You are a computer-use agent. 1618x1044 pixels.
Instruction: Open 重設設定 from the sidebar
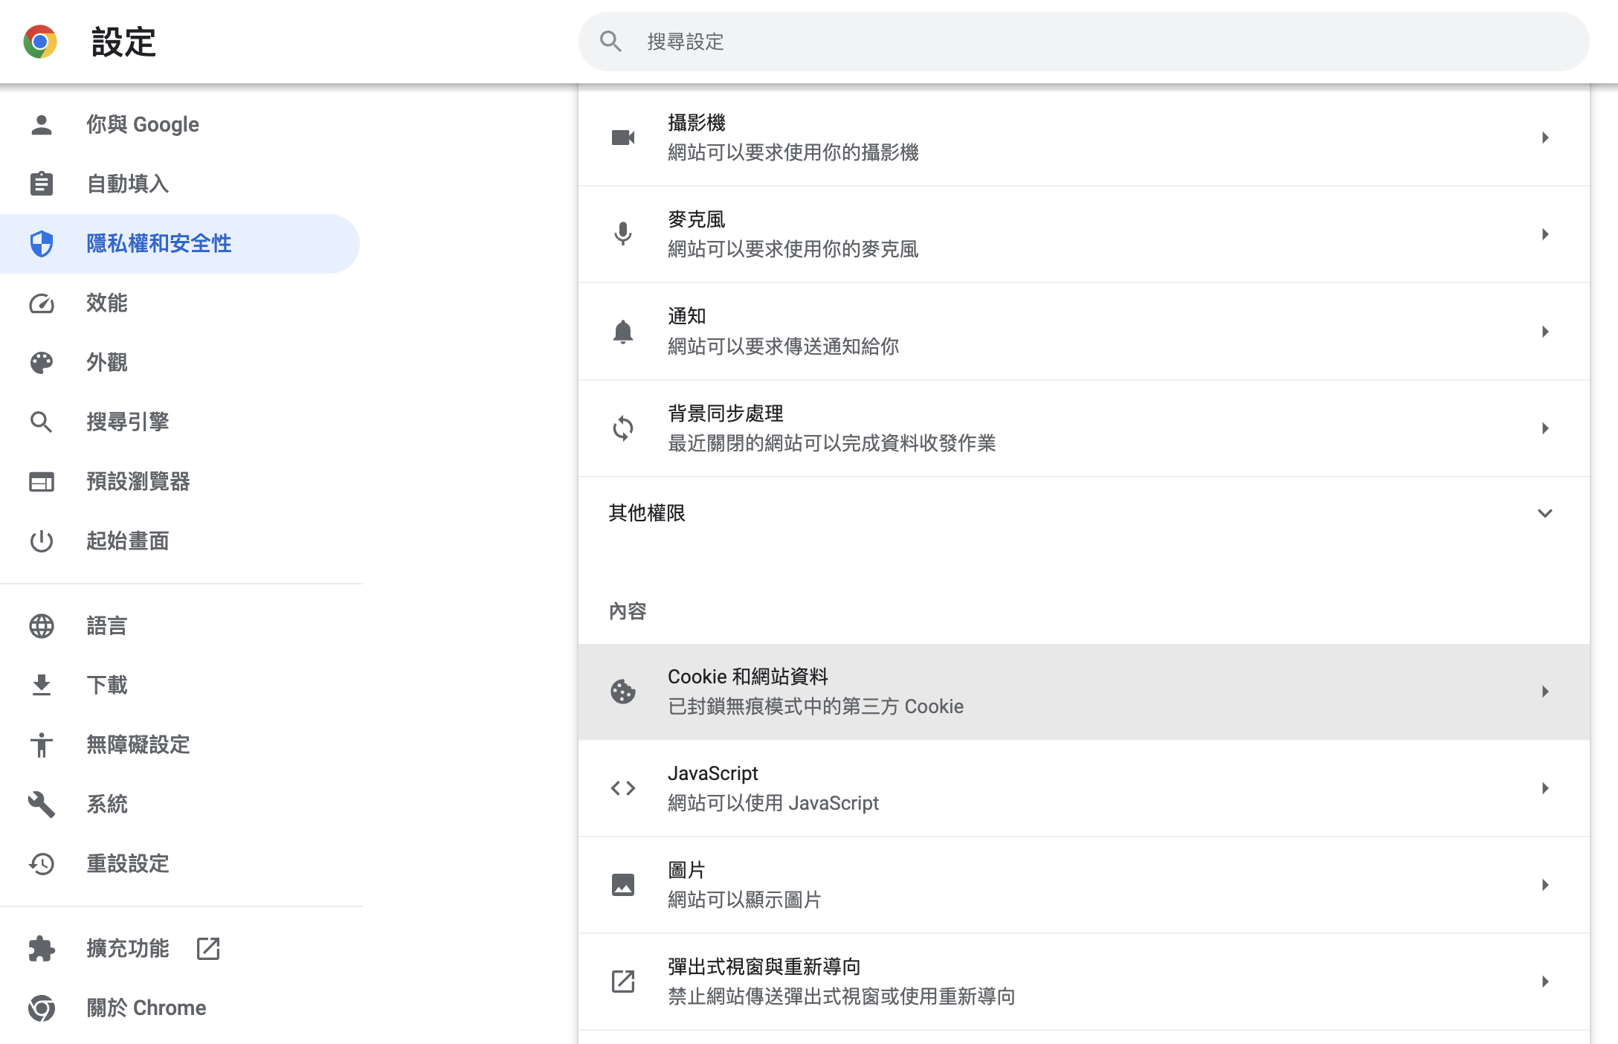click(128, 863)
